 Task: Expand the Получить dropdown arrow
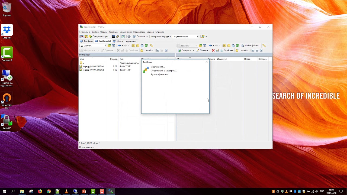click(x=193, y=50)
